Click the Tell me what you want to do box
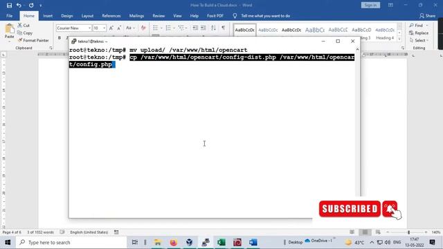The image size is (443, 249). (x=265, y=16)
